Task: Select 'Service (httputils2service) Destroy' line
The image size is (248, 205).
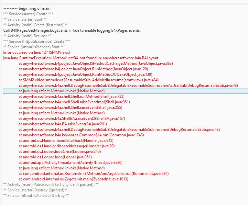Action: pyautogui.click(x=36, y=196)
